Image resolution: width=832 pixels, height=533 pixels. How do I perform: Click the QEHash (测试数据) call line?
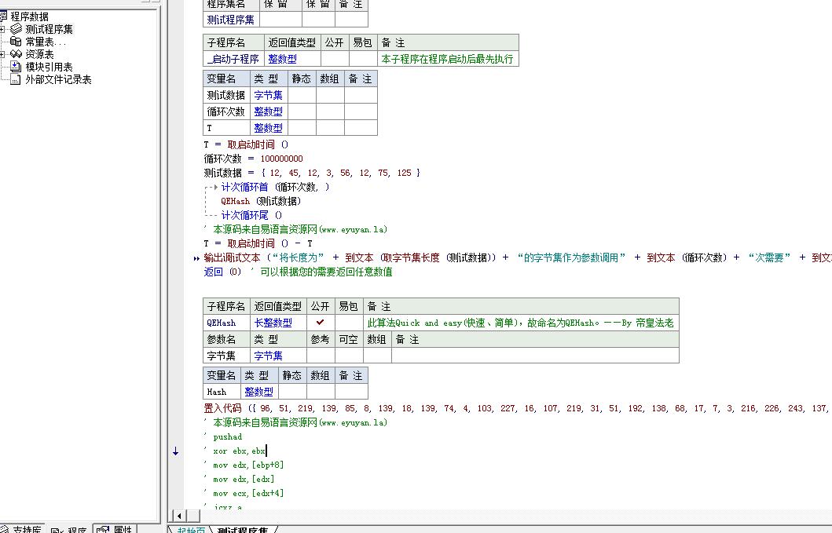click(x=261, y=201)
